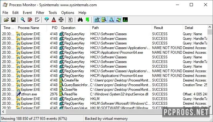Select the HKLM\Software\Microsoft\Windows\C... path
The height and width of the screenshot is (122, 213).
[x=120, y=103]
